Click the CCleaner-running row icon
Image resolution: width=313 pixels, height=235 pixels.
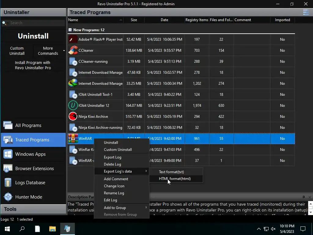click(73, 61)
